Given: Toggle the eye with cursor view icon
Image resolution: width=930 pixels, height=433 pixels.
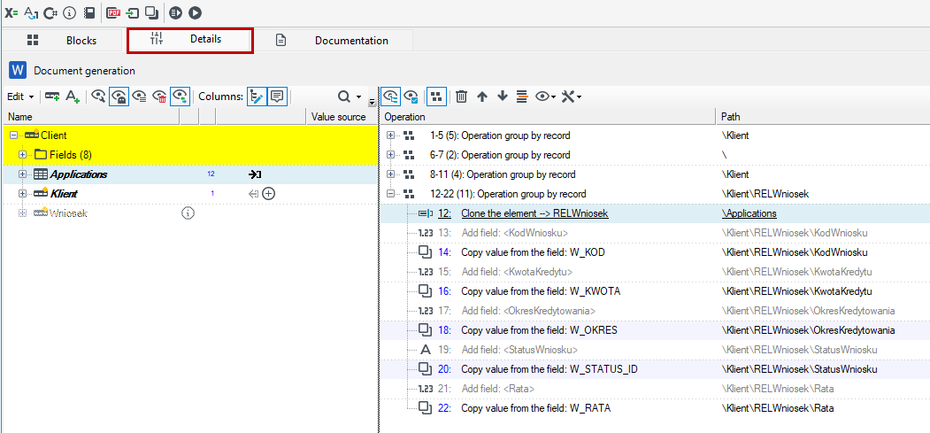Looking at the screenshot, I should (98, 97).
